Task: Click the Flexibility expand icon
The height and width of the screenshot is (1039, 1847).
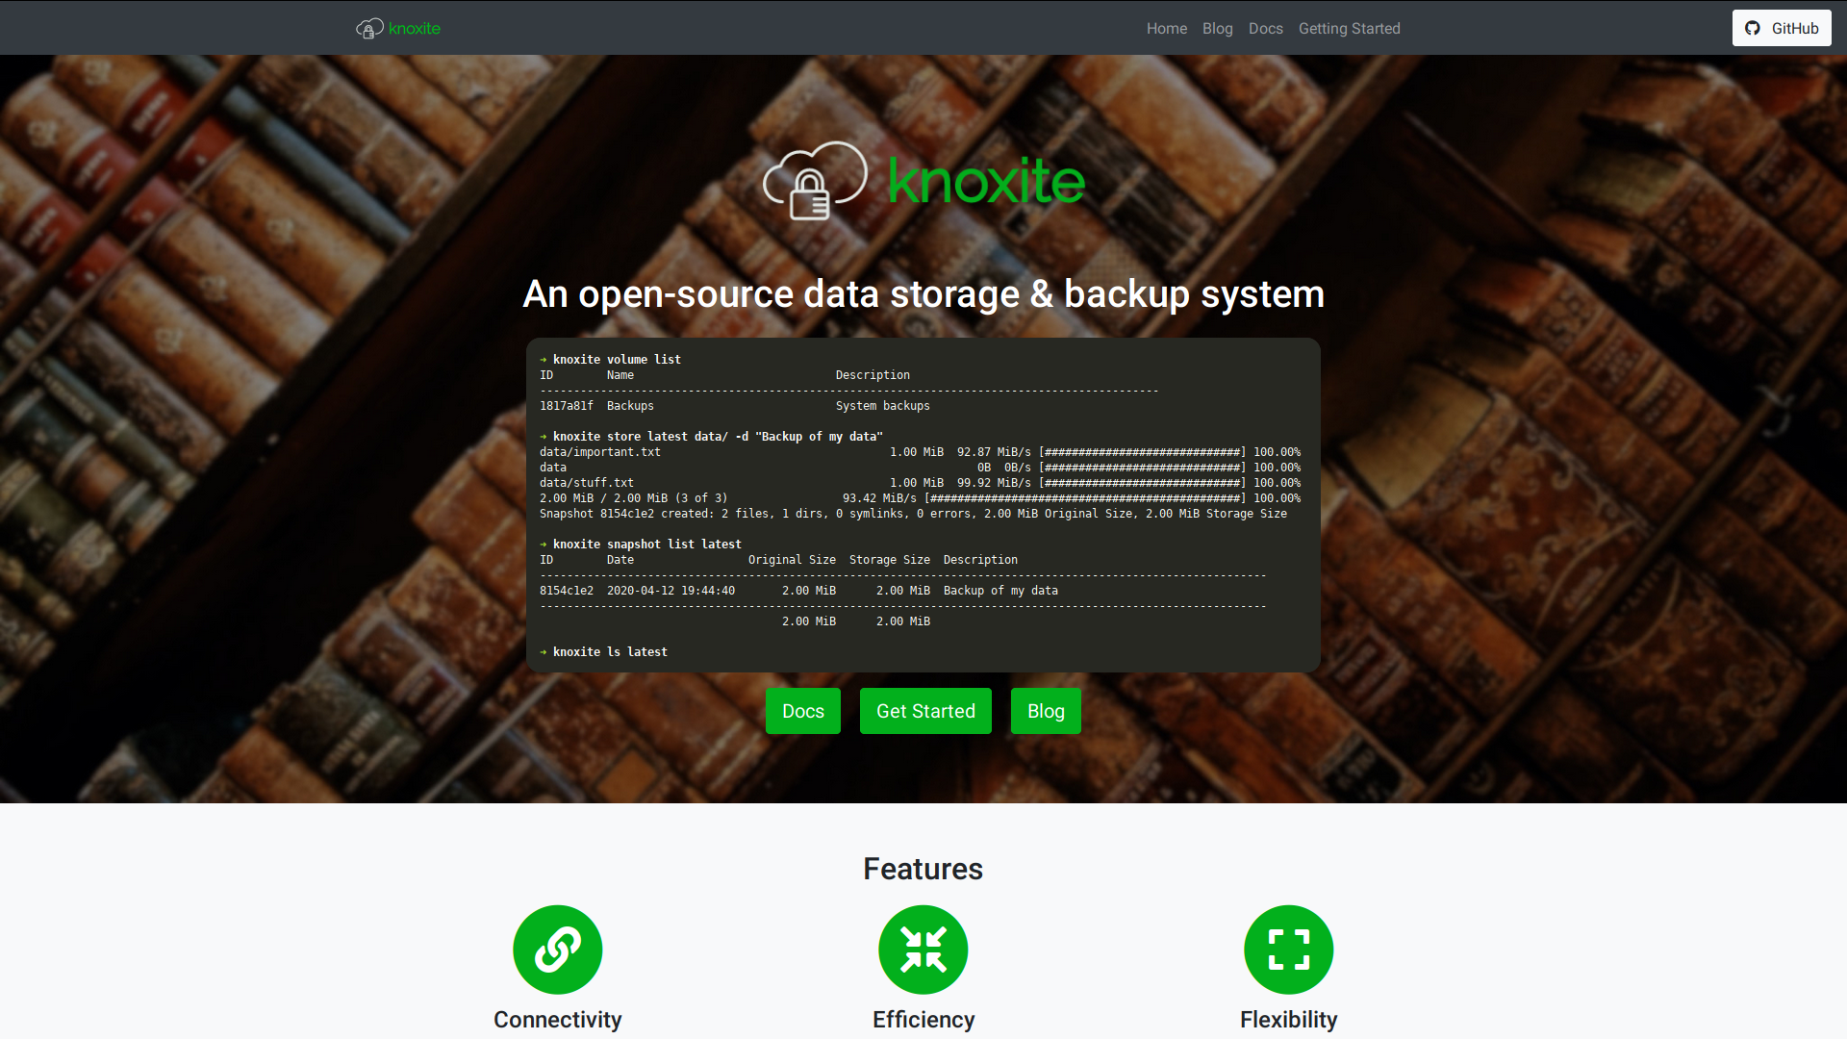Action: coord(1289,948)
